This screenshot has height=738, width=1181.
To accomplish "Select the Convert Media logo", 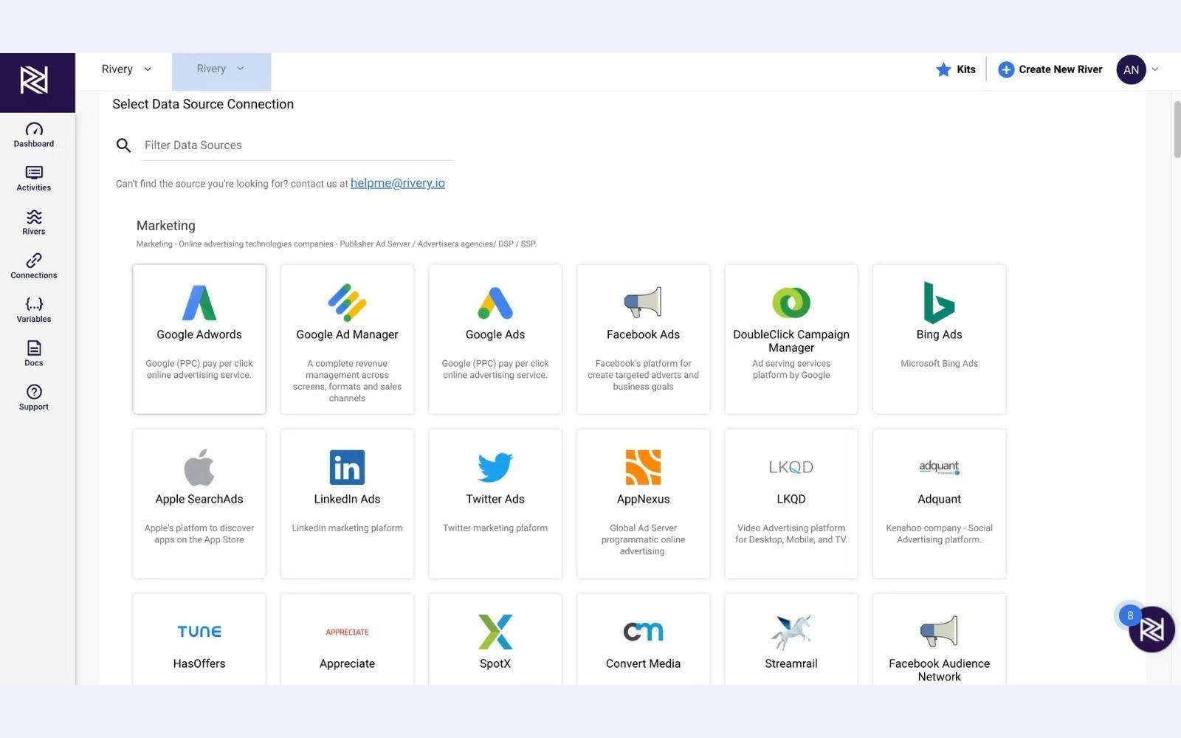I will (x=643, y=632).
